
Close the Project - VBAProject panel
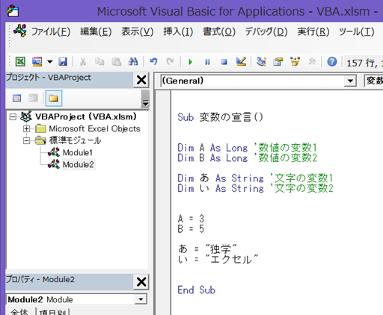pyautogui.click(x=141, y=80)
